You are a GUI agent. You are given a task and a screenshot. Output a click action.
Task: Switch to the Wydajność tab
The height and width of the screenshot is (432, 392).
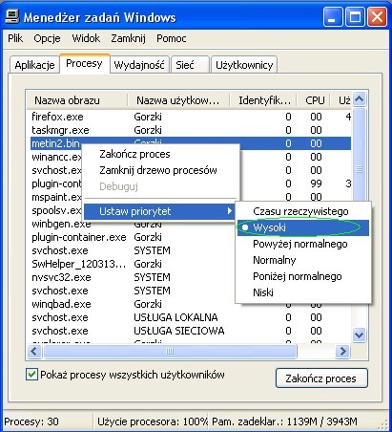coord(139,65)
